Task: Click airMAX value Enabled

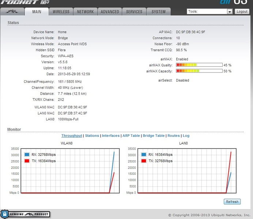Action: pos(182,59)
